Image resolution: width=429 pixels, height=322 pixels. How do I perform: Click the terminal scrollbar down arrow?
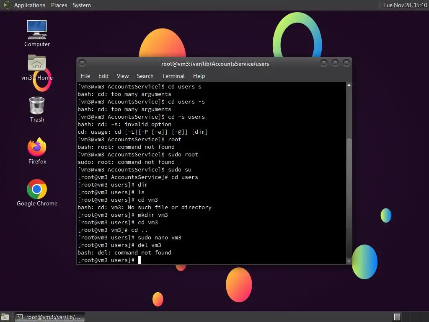click(x=349, y=262)
